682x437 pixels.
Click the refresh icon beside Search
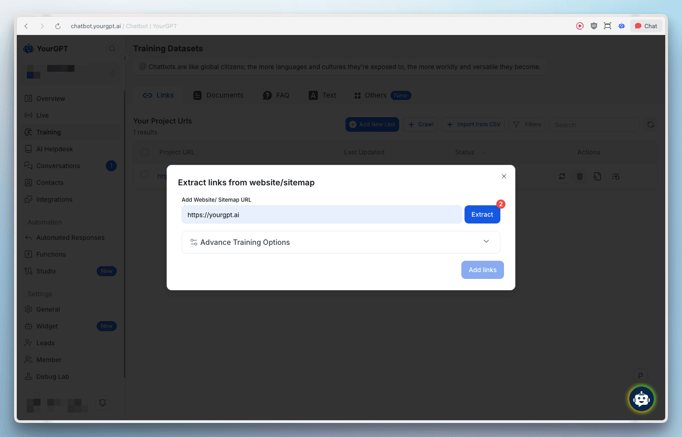tap(650, 124)
